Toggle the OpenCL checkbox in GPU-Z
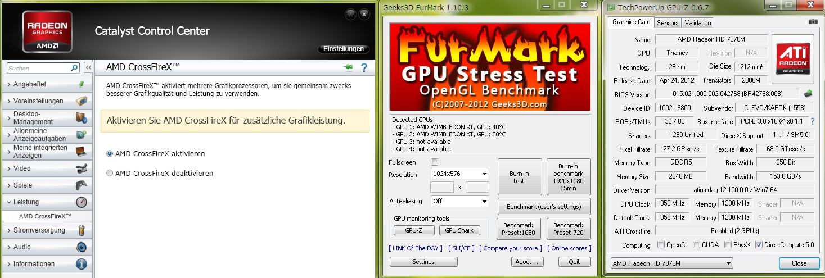This screenshot has width=825, height=278. coord(661,245)
